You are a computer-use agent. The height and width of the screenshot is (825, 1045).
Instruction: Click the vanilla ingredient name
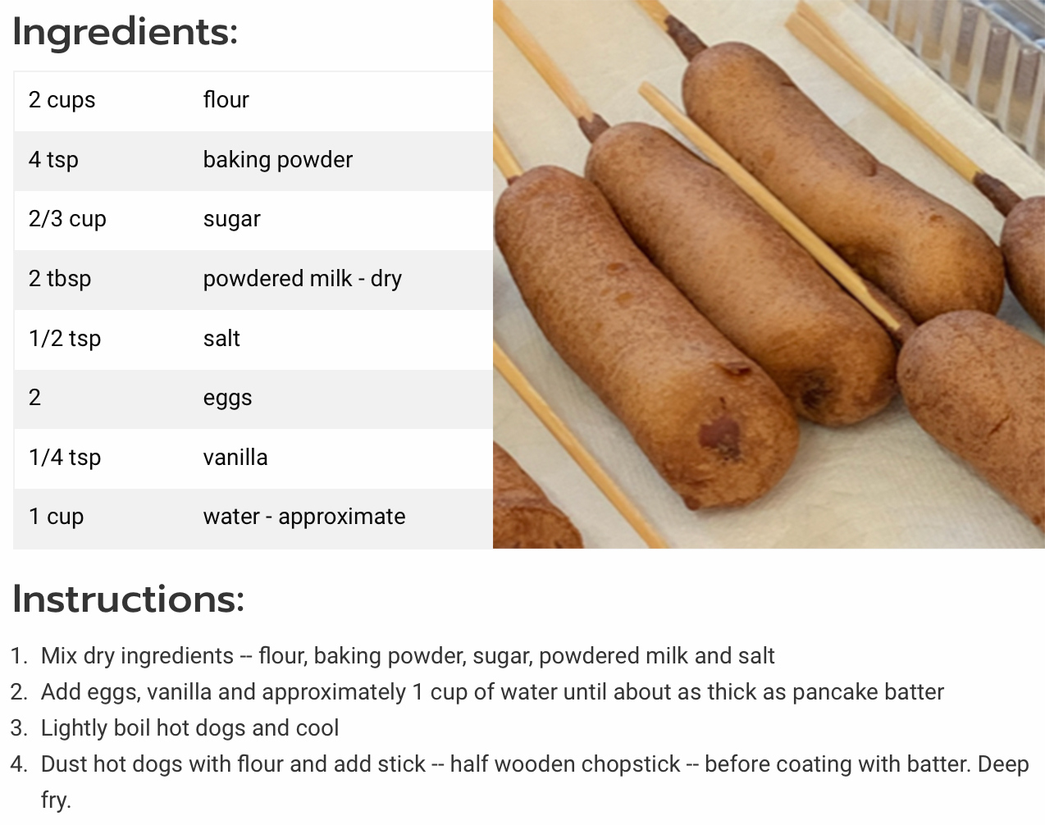235,458
